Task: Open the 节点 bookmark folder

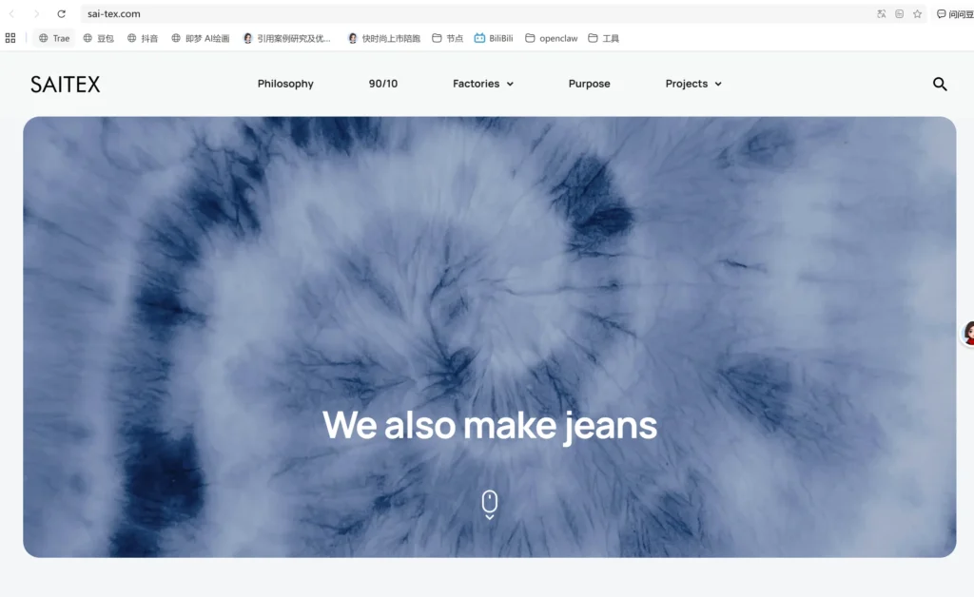Action: point(447,38)
